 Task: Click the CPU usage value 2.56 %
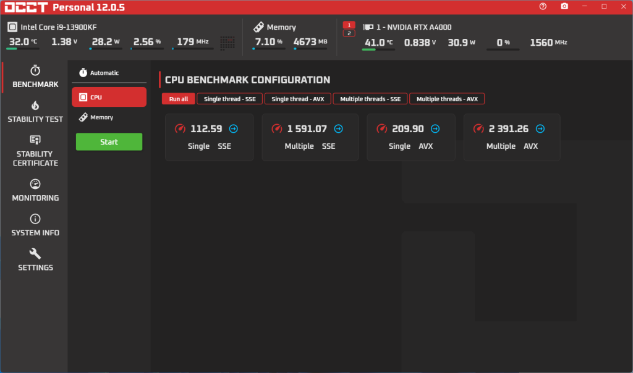(x=147, y=41)
